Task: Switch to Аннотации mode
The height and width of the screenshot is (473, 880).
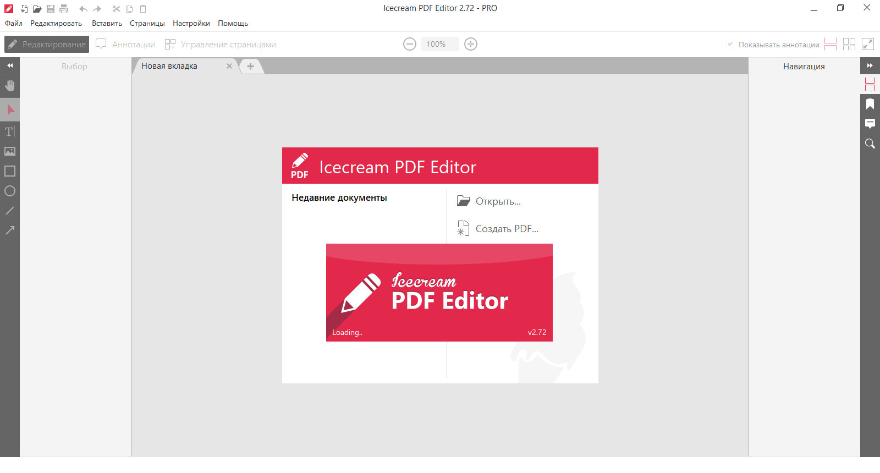Action: [125, 45]
